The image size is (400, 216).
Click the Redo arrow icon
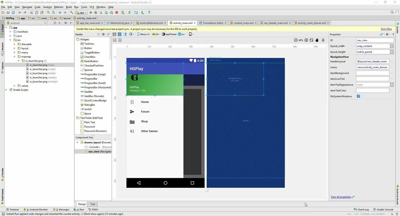pos(25,13)
